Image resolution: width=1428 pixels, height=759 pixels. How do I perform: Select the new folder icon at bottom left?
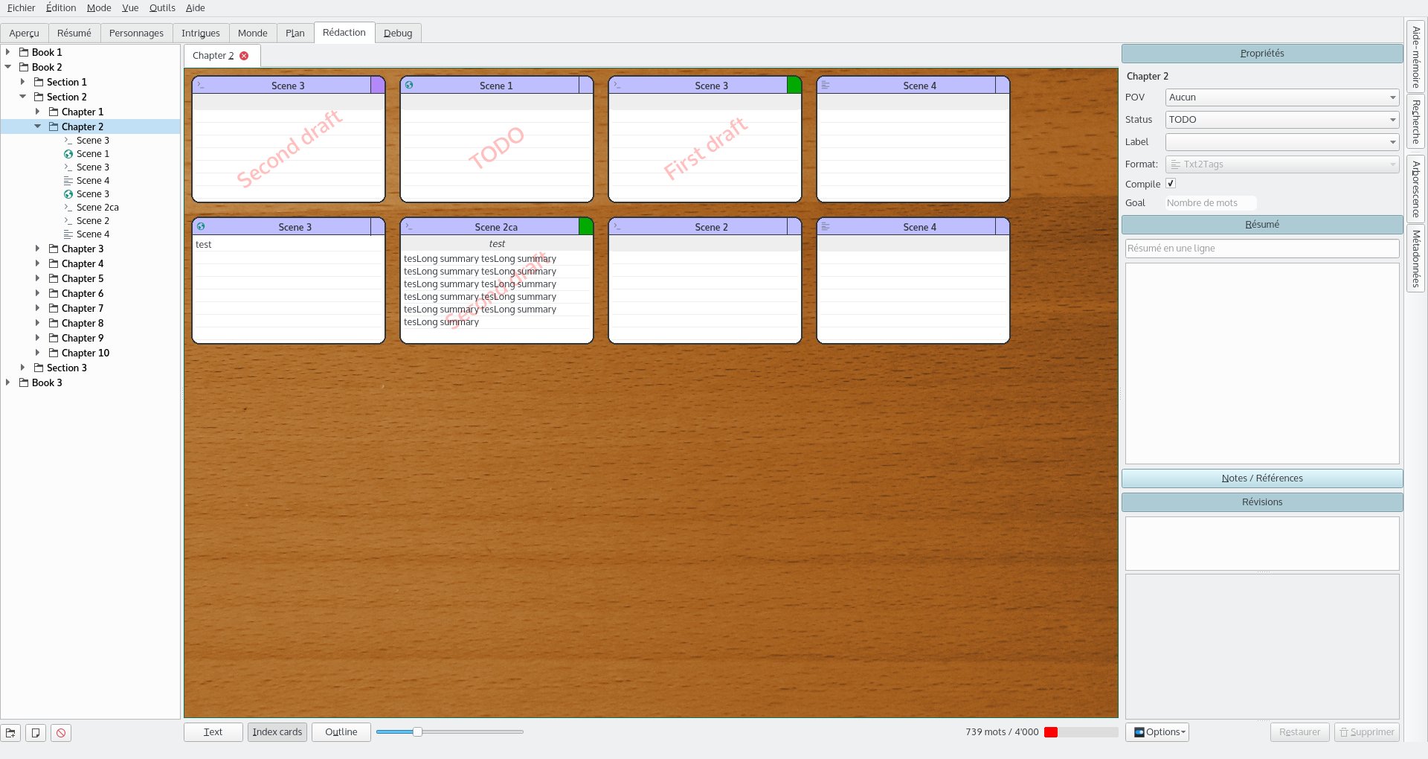(x=11, y=733)
